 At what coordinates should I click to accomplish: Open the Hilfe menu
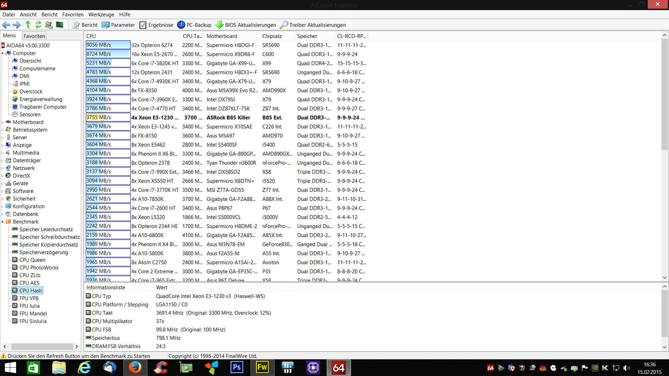[124, 14]
